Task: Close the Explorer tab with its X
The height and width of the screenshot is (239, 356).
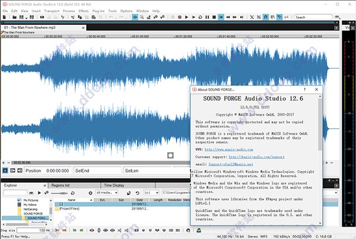Action: pos(44,186)
